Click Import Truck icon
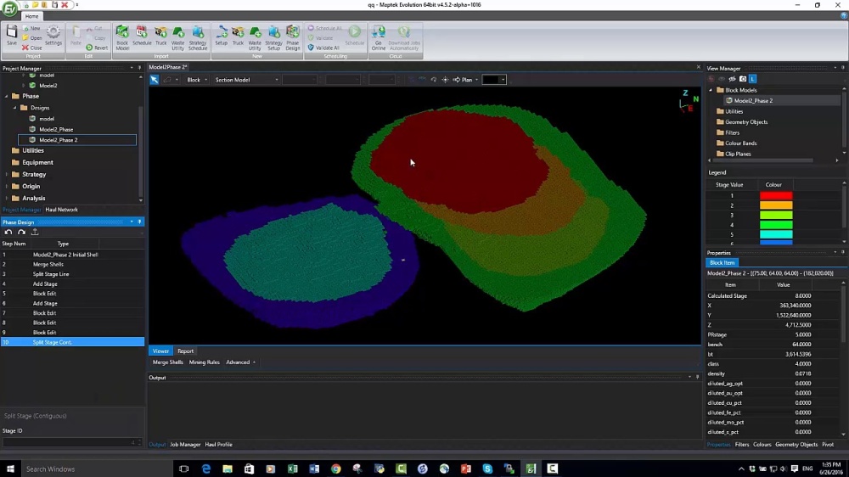 160,36
